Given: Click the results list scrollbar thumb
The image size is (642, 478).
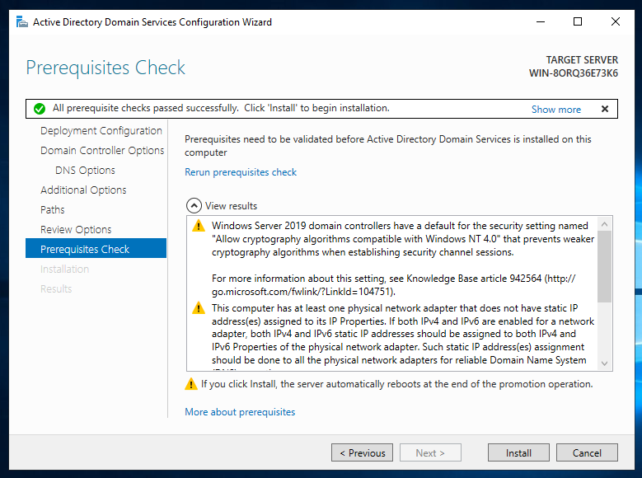Looking at the screenshot, I should (x=604, y=266).
